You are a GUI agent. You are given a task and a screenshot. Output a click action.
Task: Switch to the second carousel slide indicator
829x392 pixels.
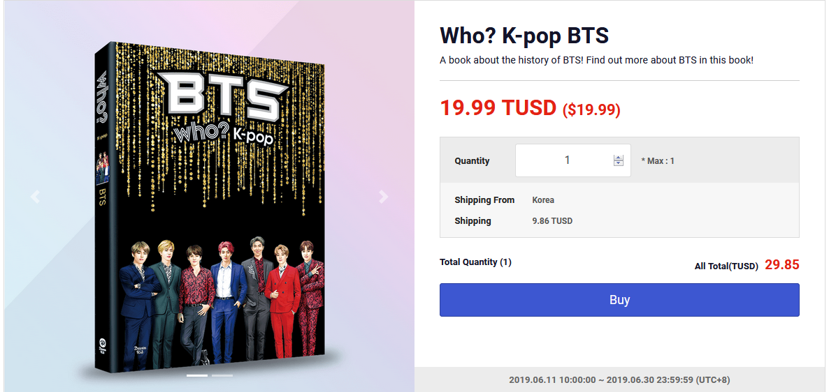(x=222, y=375)
